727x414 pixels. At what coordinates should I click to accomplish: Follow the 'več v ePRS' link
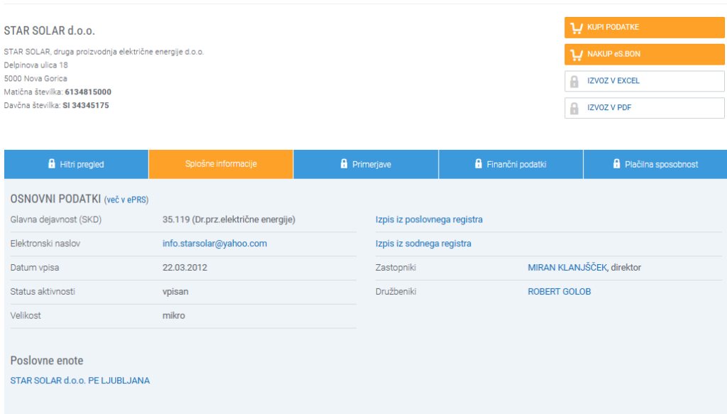(x=126, y=200)
